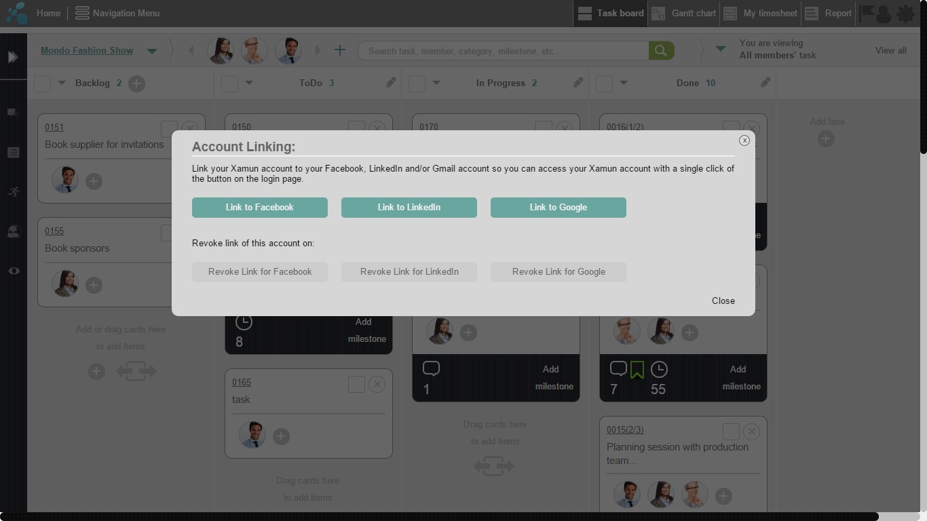Add a card to the Backlog lane header
The image size is (927, 521).
pos(136,83)
